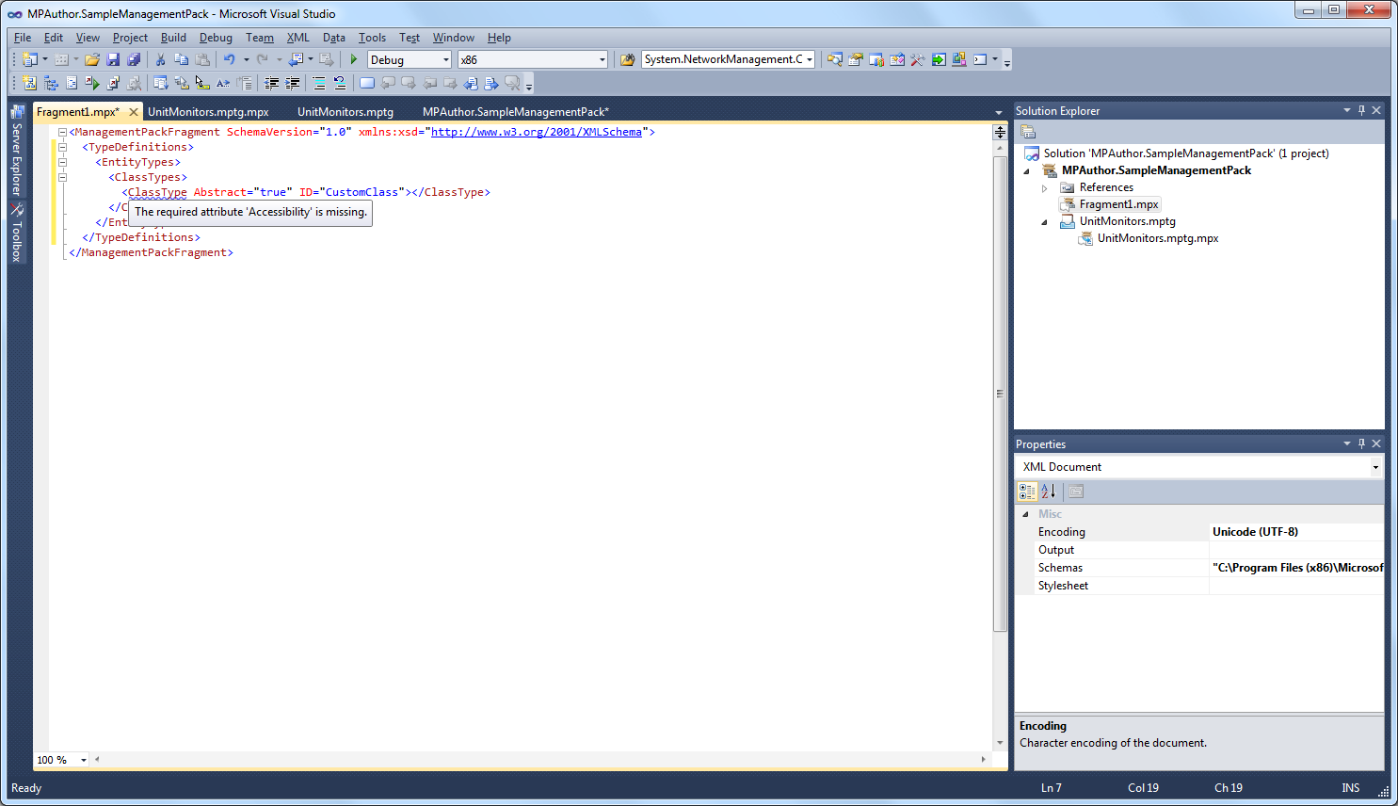1398x806 pixels.
Task: Toggle bookmark icon in editor toolbar
Action: pyautogui.click(x=367, y=83)
